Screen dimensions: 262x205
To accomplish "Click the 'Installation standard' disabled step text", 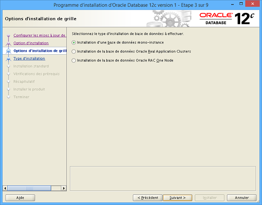I will pyautogui.click(x=31, y=66).
